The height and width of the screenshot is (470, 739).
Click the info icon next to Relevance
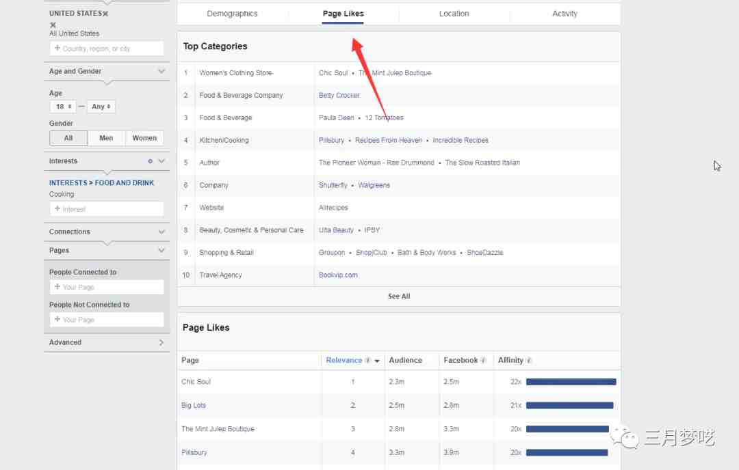pos(368,361)
